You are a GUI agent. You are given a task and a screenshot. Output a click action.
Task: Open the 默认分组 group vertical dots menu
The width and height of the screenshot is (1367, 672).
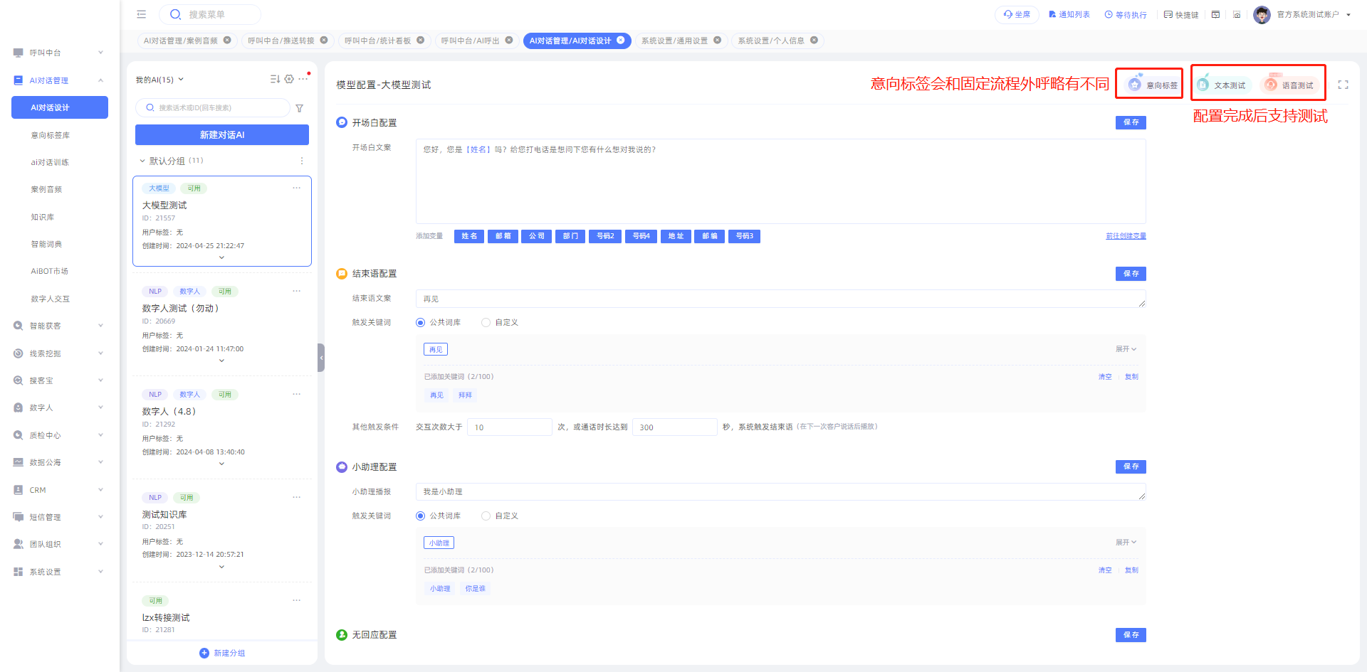pos(302,161)
